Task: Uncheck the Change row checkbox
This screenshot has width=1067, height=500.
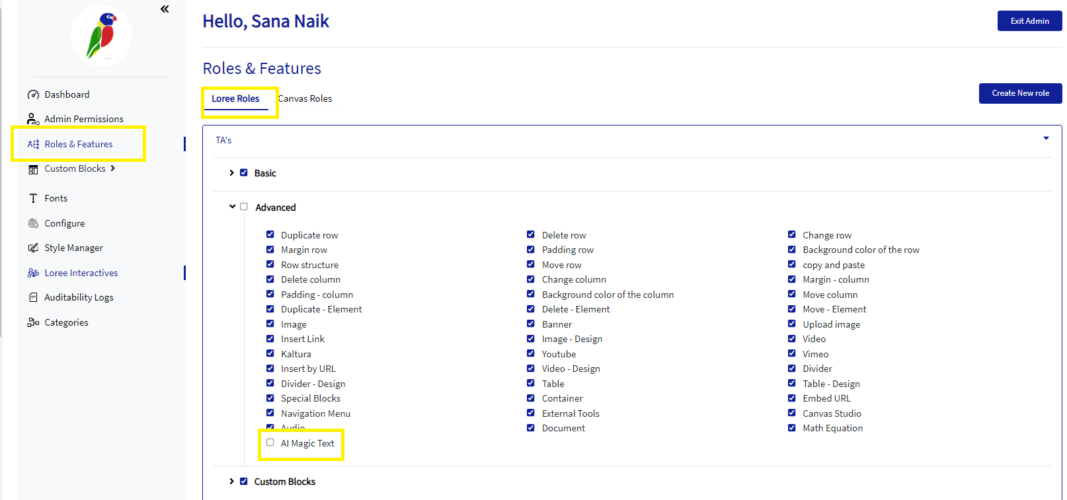Action: pyautogui.click(x=792, y=234)
